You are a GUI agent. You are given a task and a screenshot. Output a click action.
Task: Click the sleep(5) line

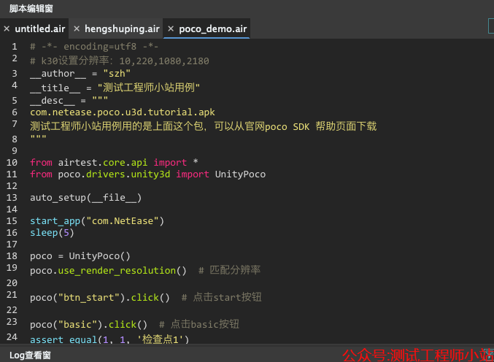coord(52,233)
